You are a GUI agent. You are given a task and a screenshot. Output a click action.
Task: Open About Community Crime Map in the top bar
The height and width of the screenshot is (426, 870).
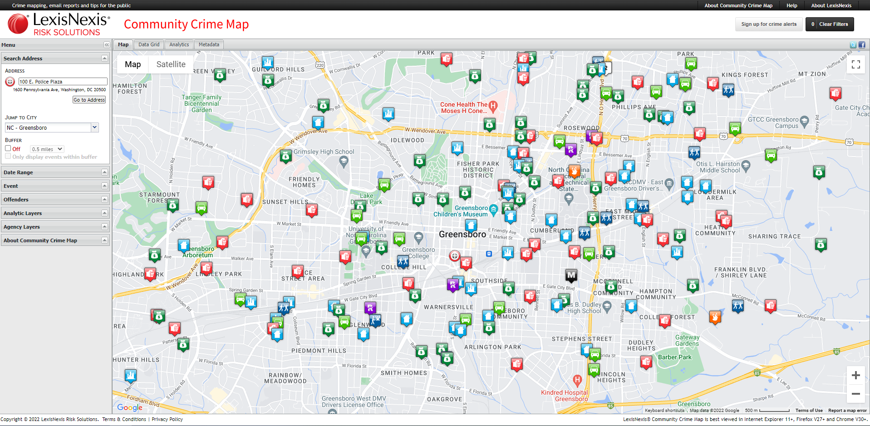pos(738,5)
